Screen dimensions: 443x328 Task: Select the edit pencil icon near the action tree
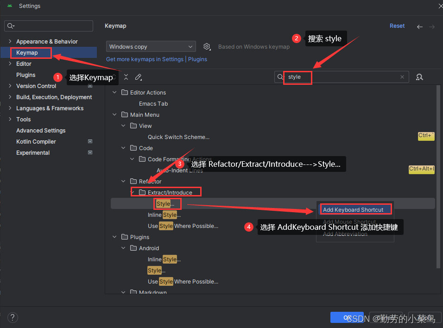pos(138,77)
